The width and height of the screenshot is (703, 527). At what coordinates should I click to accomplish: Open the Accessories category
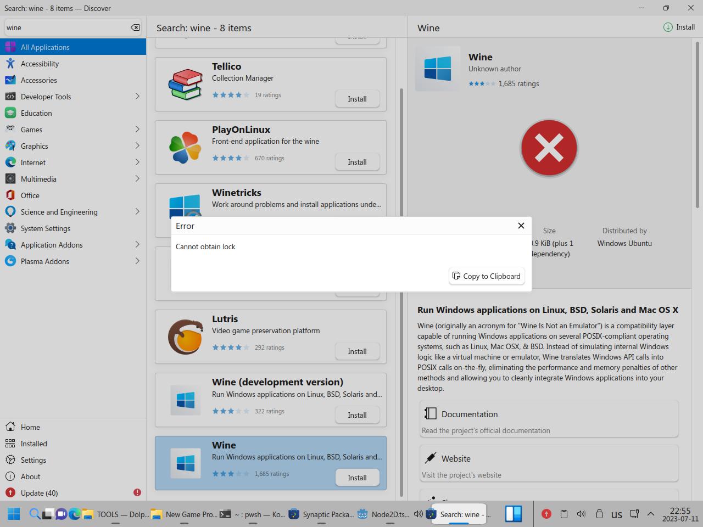73,80
